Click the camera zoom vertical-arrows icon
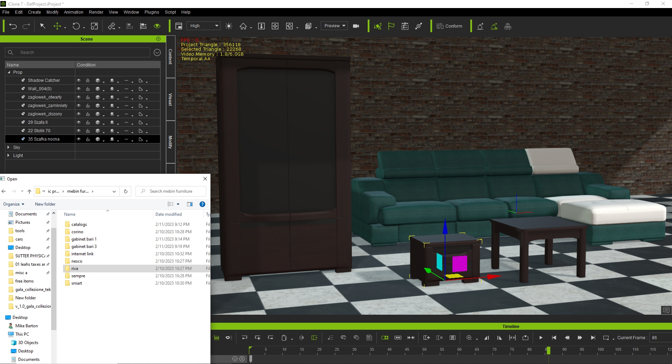The height and width of the screenshot is (364, 672). tap(261, 26)
